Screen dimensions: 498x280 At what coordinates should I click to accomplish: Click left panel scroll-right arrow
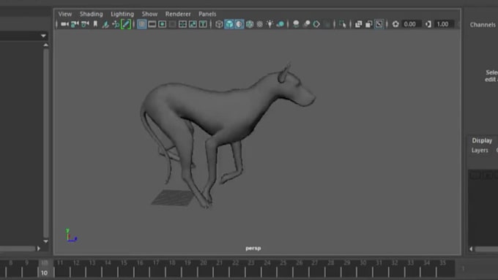(x=38, y=249)
